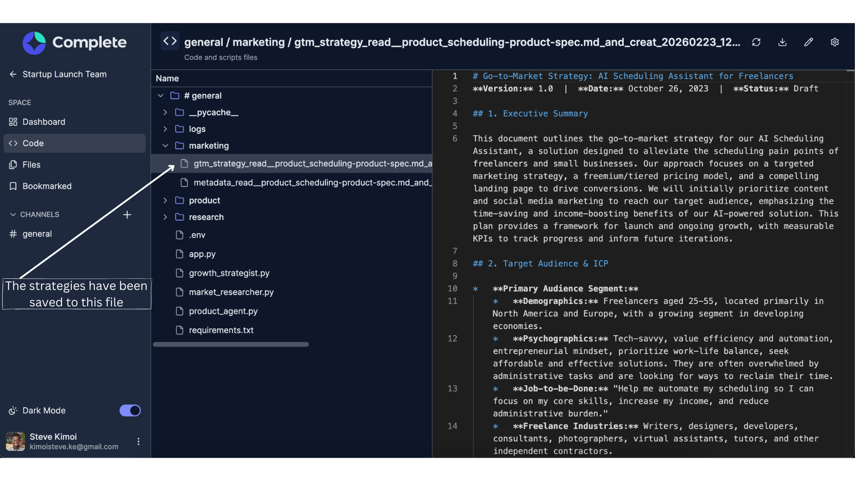
Task: Click the file tree horizontal scrollbar
Action: (x=231, y=344)
